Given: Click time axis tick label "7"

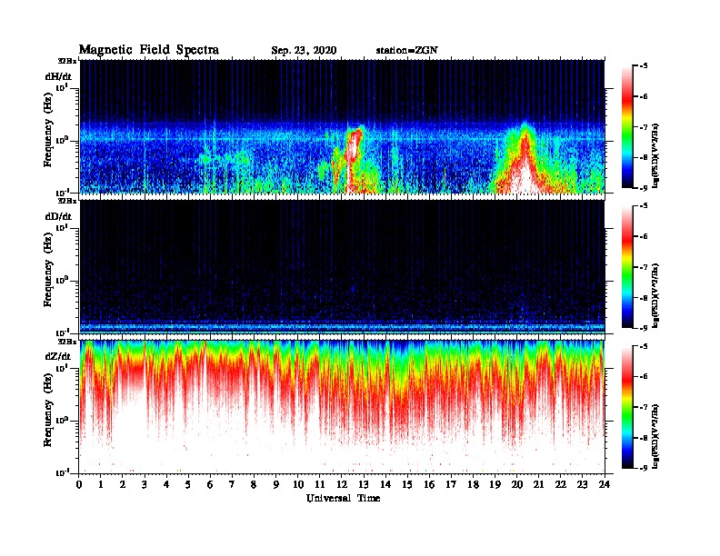Looking at the screenshot, I should (x=232, y=485).
